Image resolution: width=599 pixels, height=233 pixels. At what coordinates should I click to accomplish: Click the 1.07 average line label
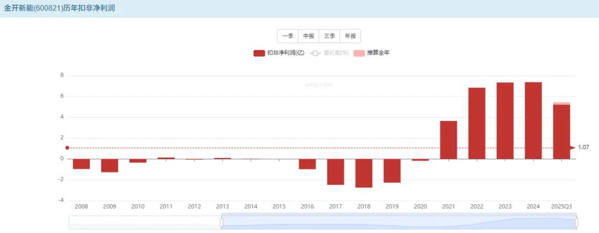coord(583,148)
